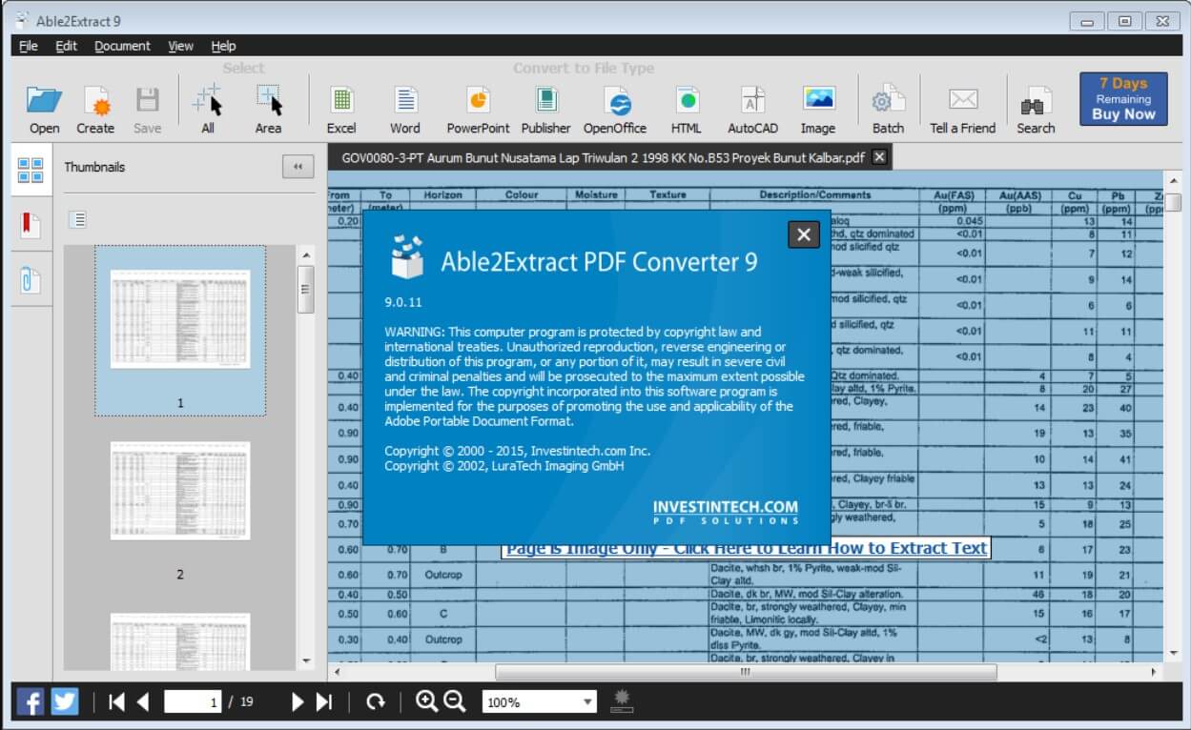Open the Search tool
Screen dimensions: 1191x730
tap(1036, 105)
